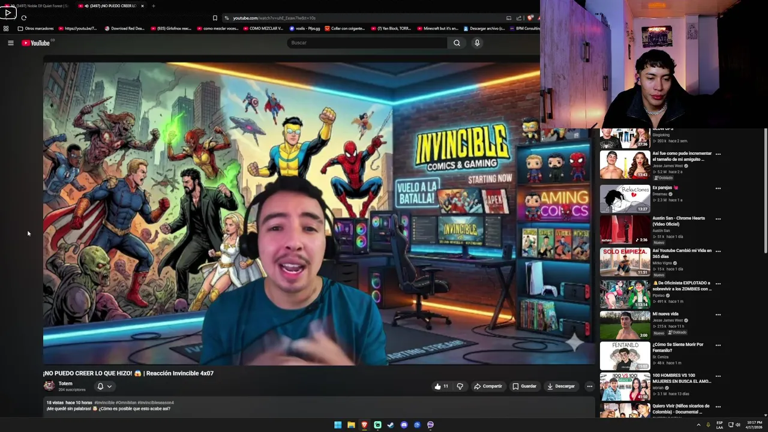Open the SOLO EMPIEZA thumbnail video
The image size is (768, 432).
625,262
